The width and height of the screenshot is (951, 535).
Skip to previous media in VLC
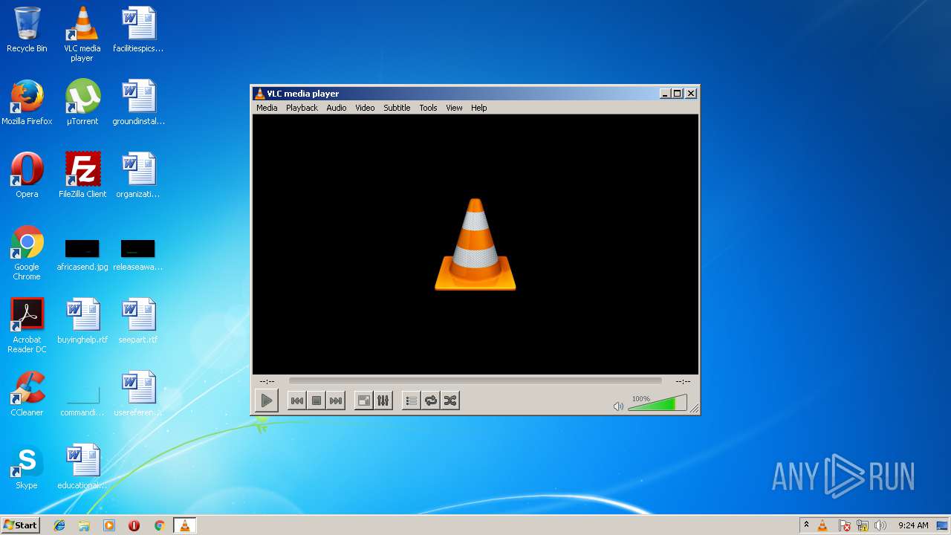tap(296, 401)
